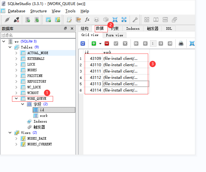Select the WORK_QUEUE table

coord(37,99)
